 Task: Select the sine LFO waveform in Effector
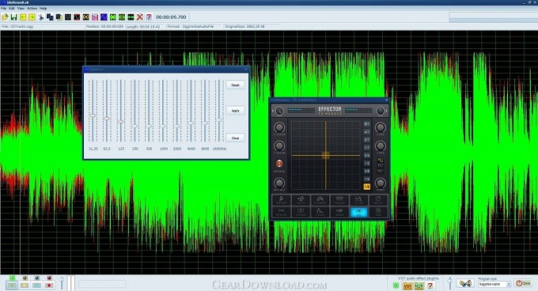pos(381,160)
